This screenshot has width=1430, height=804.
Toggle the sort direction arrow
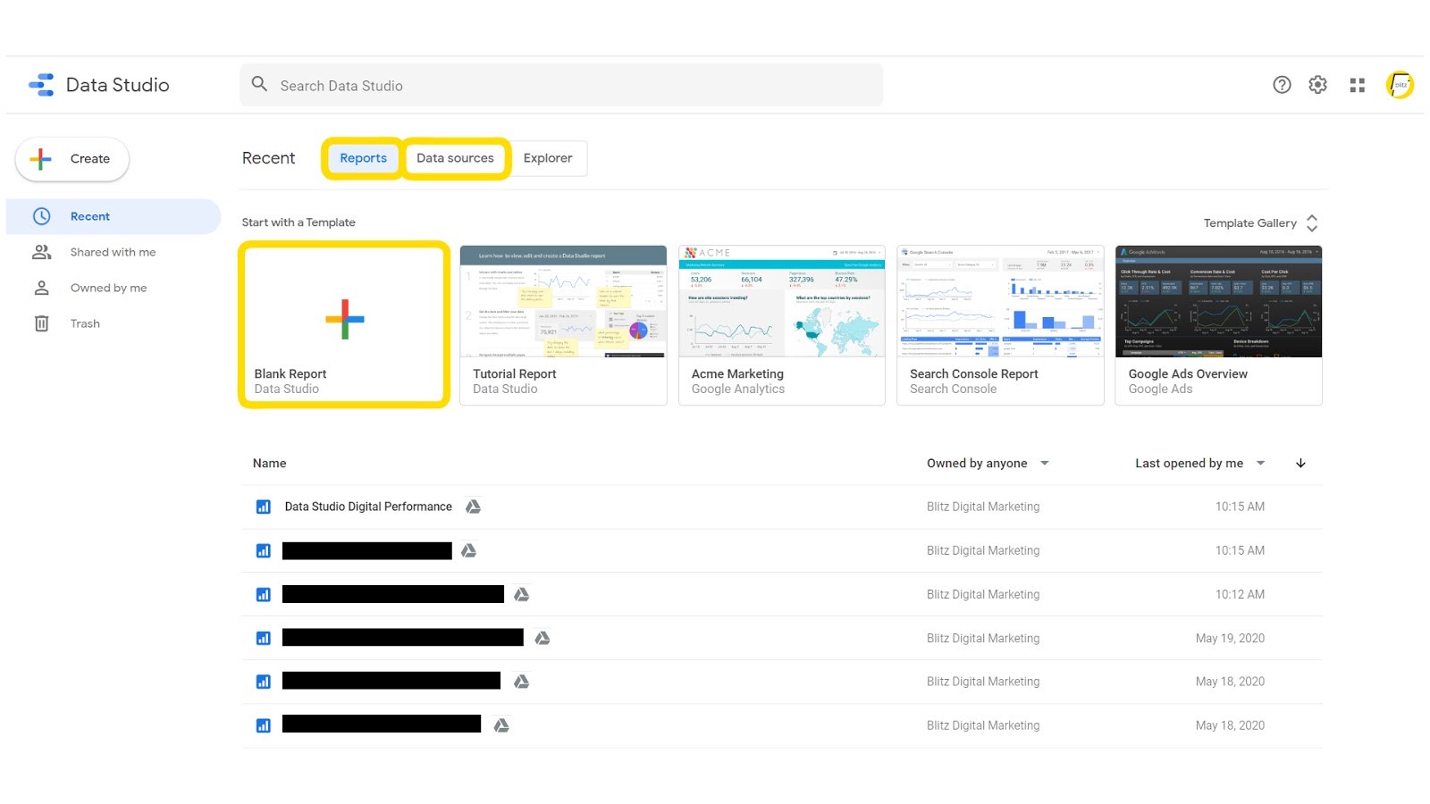pos(1300,463)
